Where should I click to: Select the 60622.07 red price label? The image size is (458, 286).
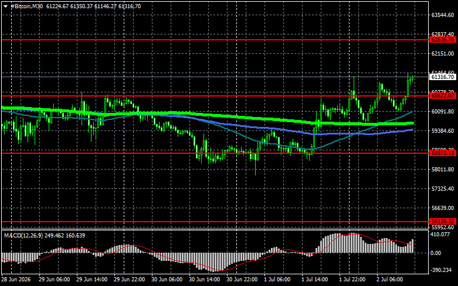(443, 95)
